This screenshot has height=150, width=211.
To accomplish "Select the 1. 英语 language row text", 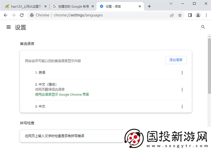I will tap(40, 73).
